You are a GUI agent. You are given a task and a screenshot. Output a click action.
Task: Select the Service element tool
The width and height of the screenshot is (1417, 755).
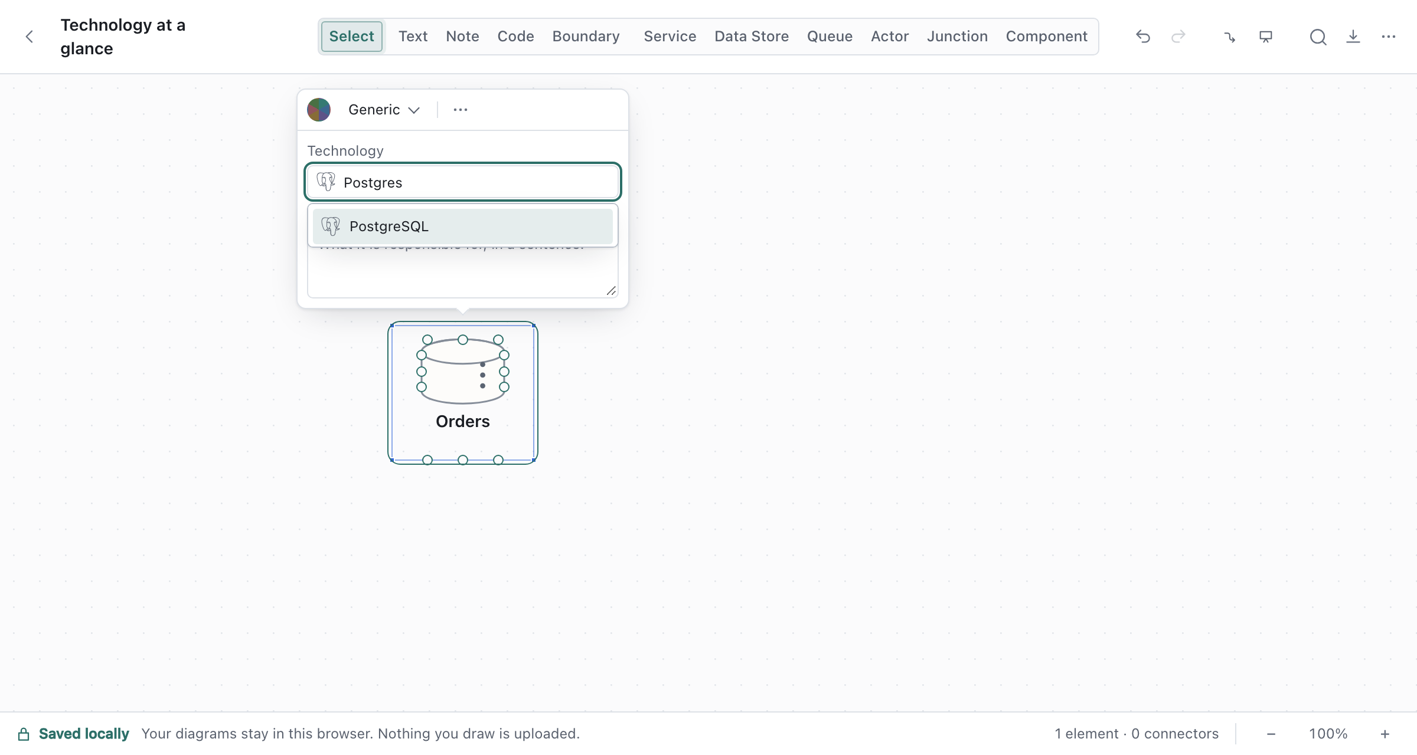pos(670,37)
